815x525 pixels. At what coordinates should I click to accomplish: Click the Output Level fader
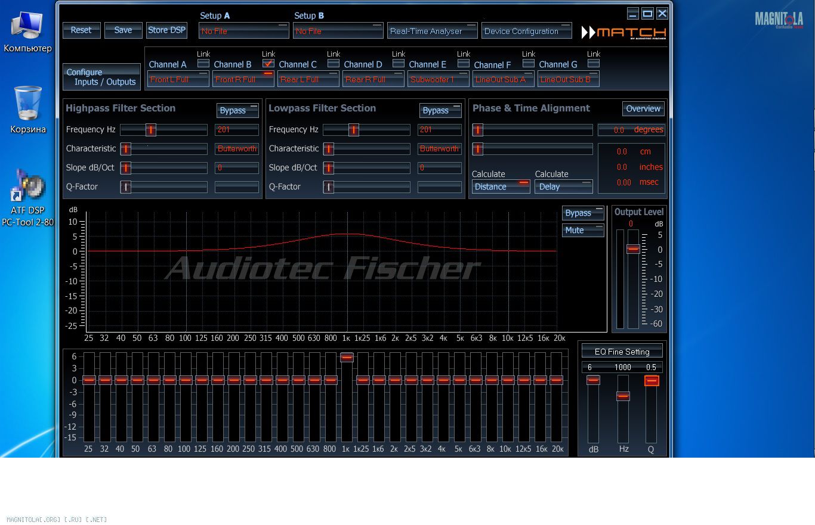pos(633,249)
